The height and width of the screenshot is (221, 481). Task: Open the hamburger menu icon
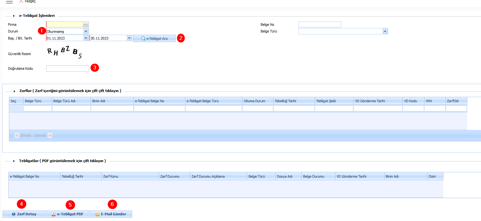tap(10, 2)
